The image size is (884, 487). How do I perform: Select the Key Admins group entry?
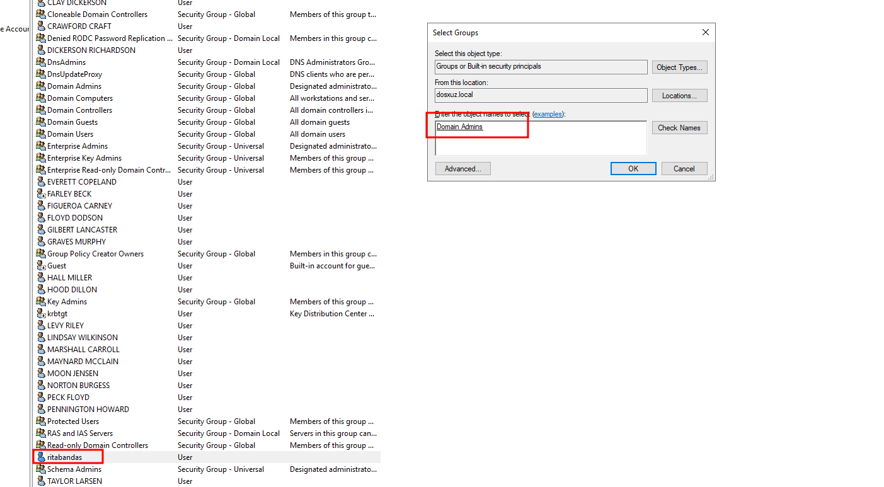67,302
